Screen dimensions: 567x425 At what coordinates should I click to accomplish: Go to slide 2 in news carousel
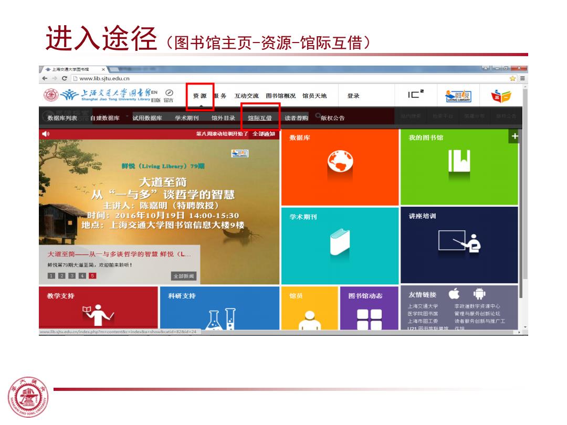pos(62,276)
